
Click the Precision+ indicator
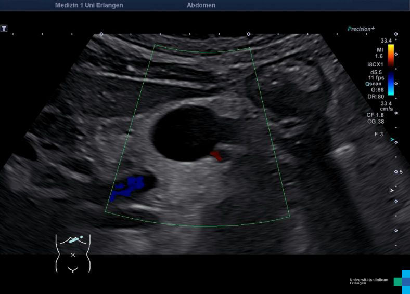tap(361, 29)
